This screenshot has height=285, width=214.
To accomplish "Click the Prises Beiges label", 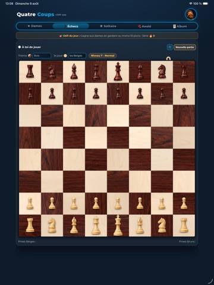I will (x=27, y=242).
